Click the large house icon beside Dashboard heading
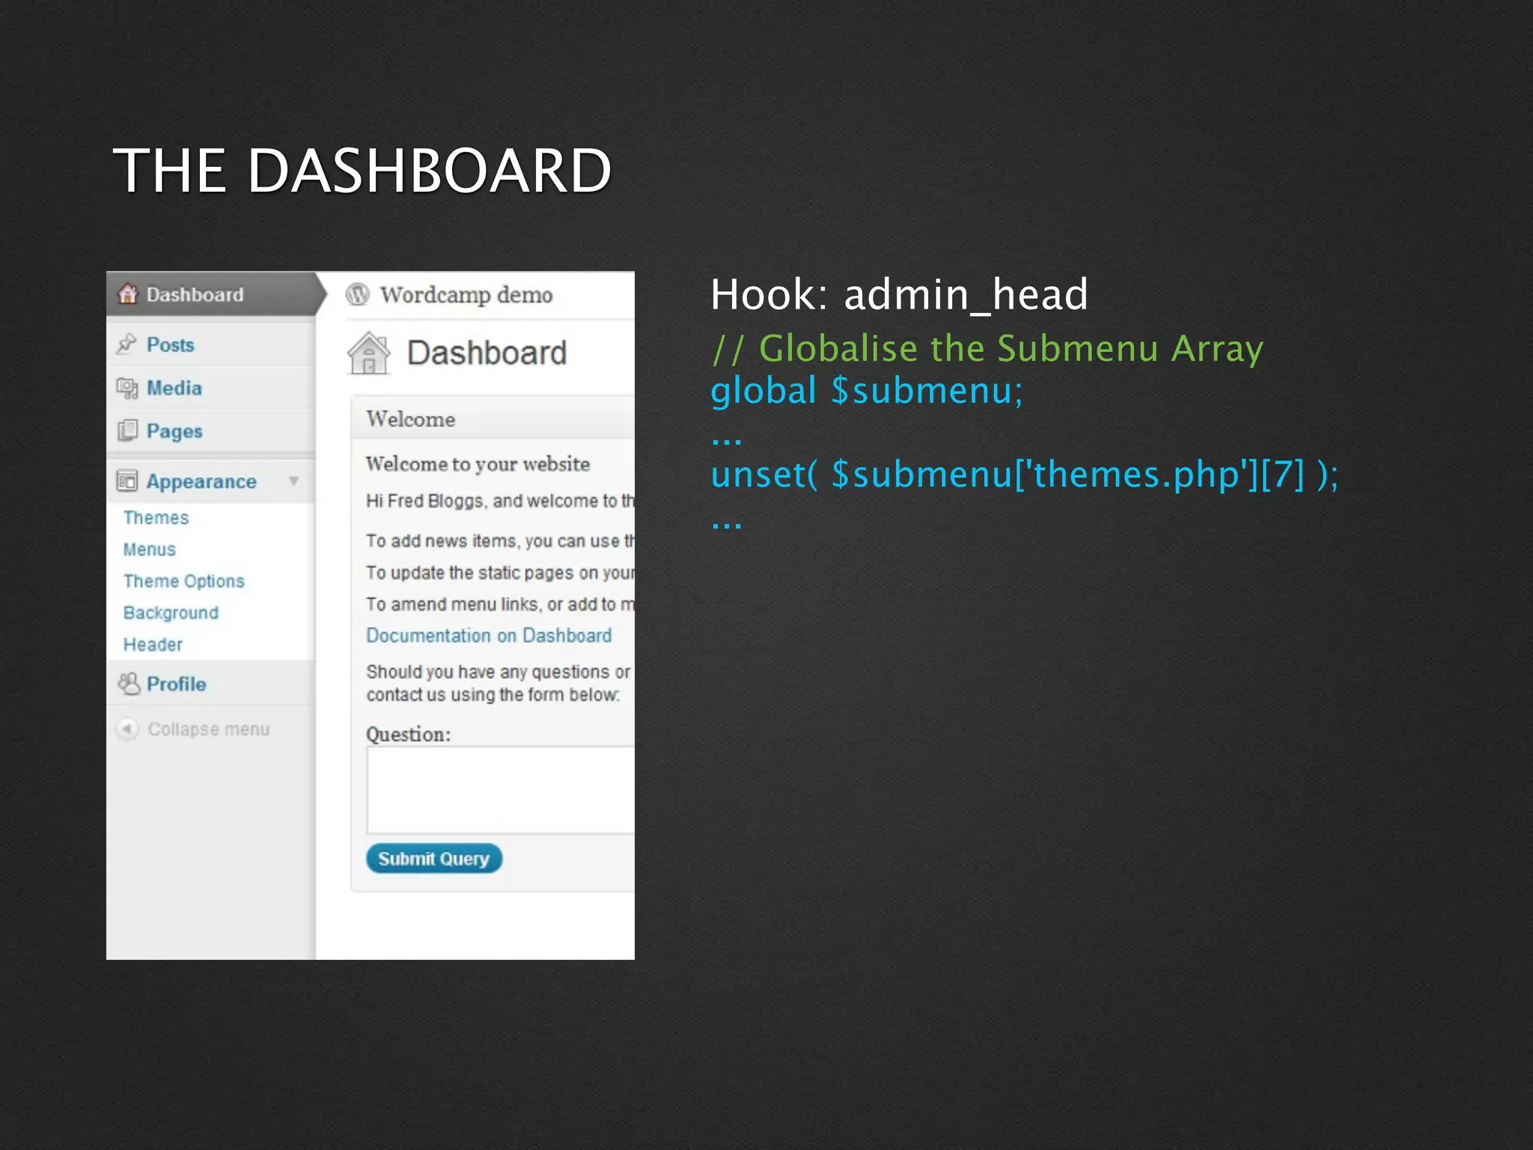 369,353
